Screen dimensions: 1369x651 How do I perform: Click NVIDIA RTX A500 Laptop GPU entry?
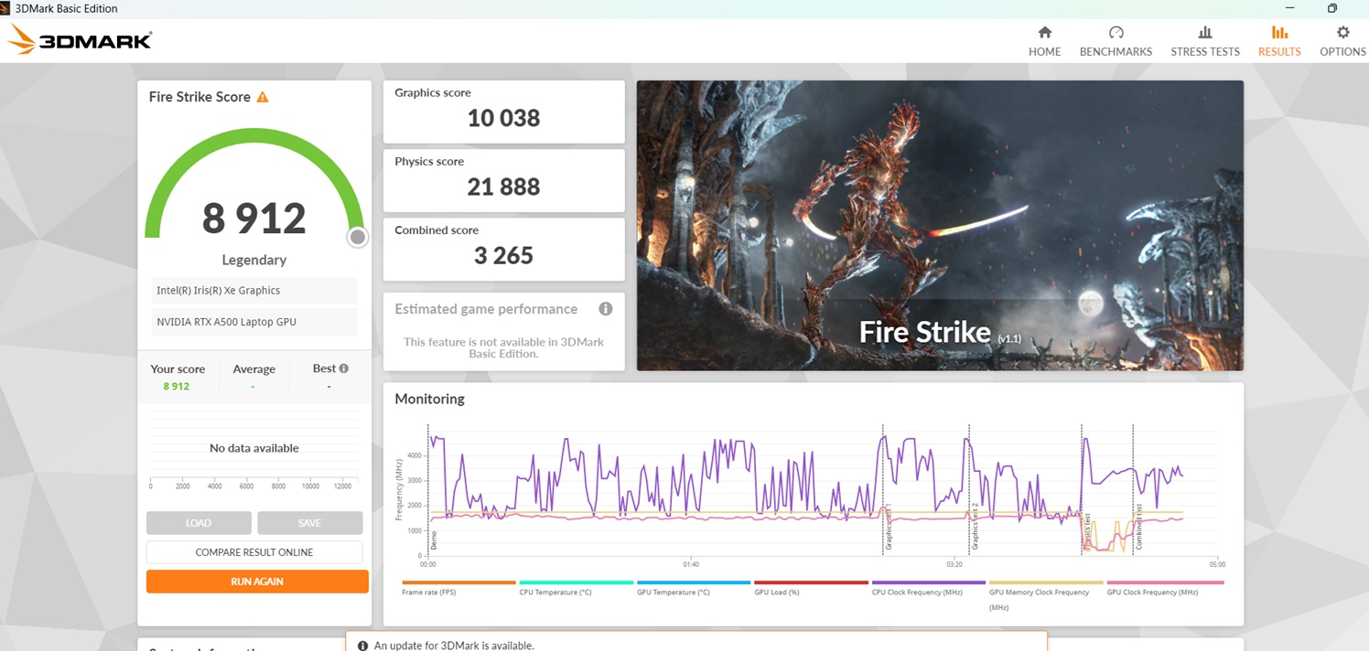coord(254,322)
